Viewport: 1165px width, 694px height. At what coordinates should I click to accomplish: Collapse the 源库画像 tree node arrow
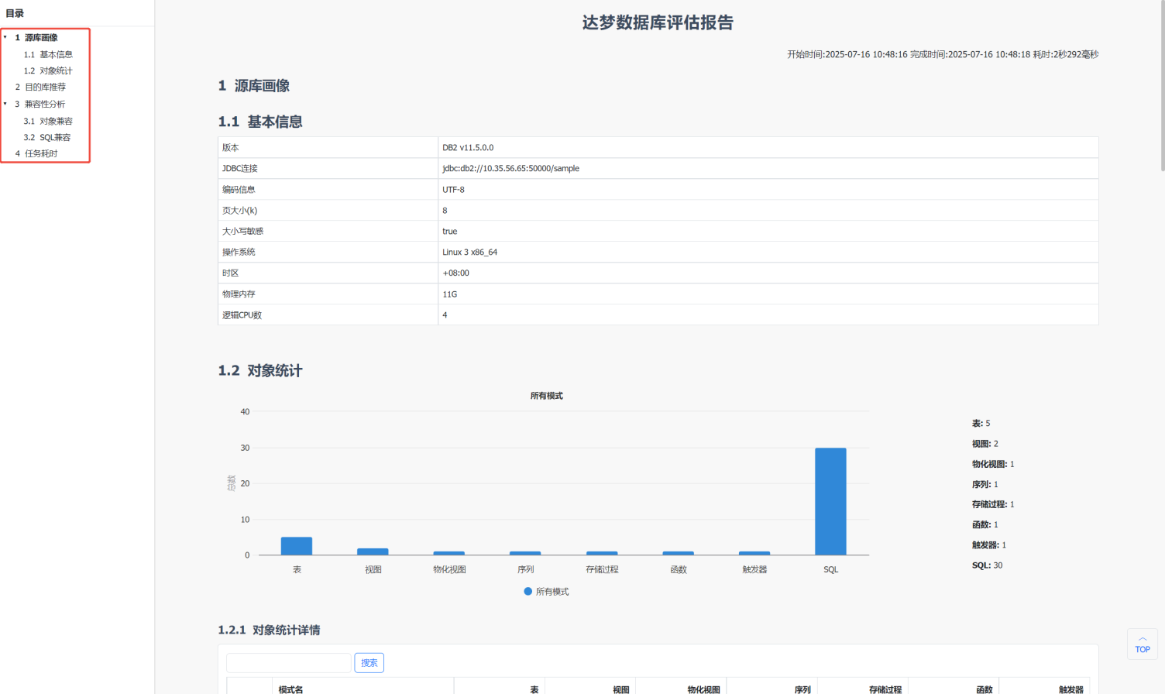point(5,37)
